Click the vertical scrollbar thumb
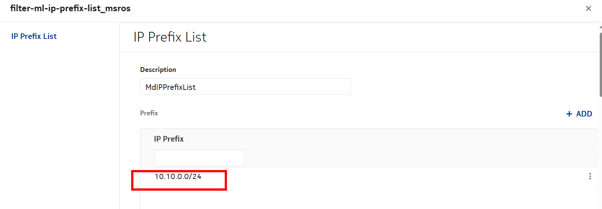The width and height of the screenshot is (602, 209). click(x=600, y=64)
